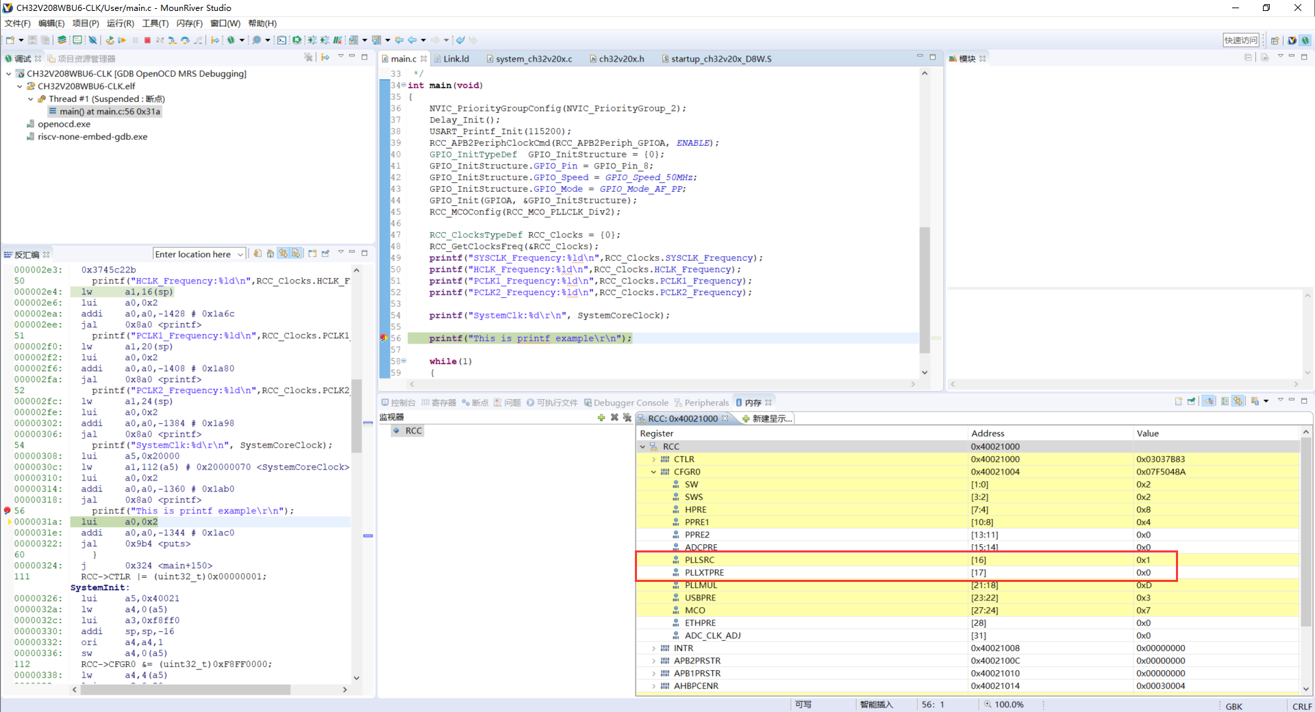Viewport: 1315px width, 712px height.
Task: Select the PLLMUL bit field row
Action: pos(967,585)
